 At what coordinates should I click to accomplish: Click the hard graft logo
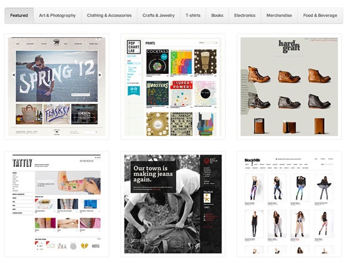[289, 46]
